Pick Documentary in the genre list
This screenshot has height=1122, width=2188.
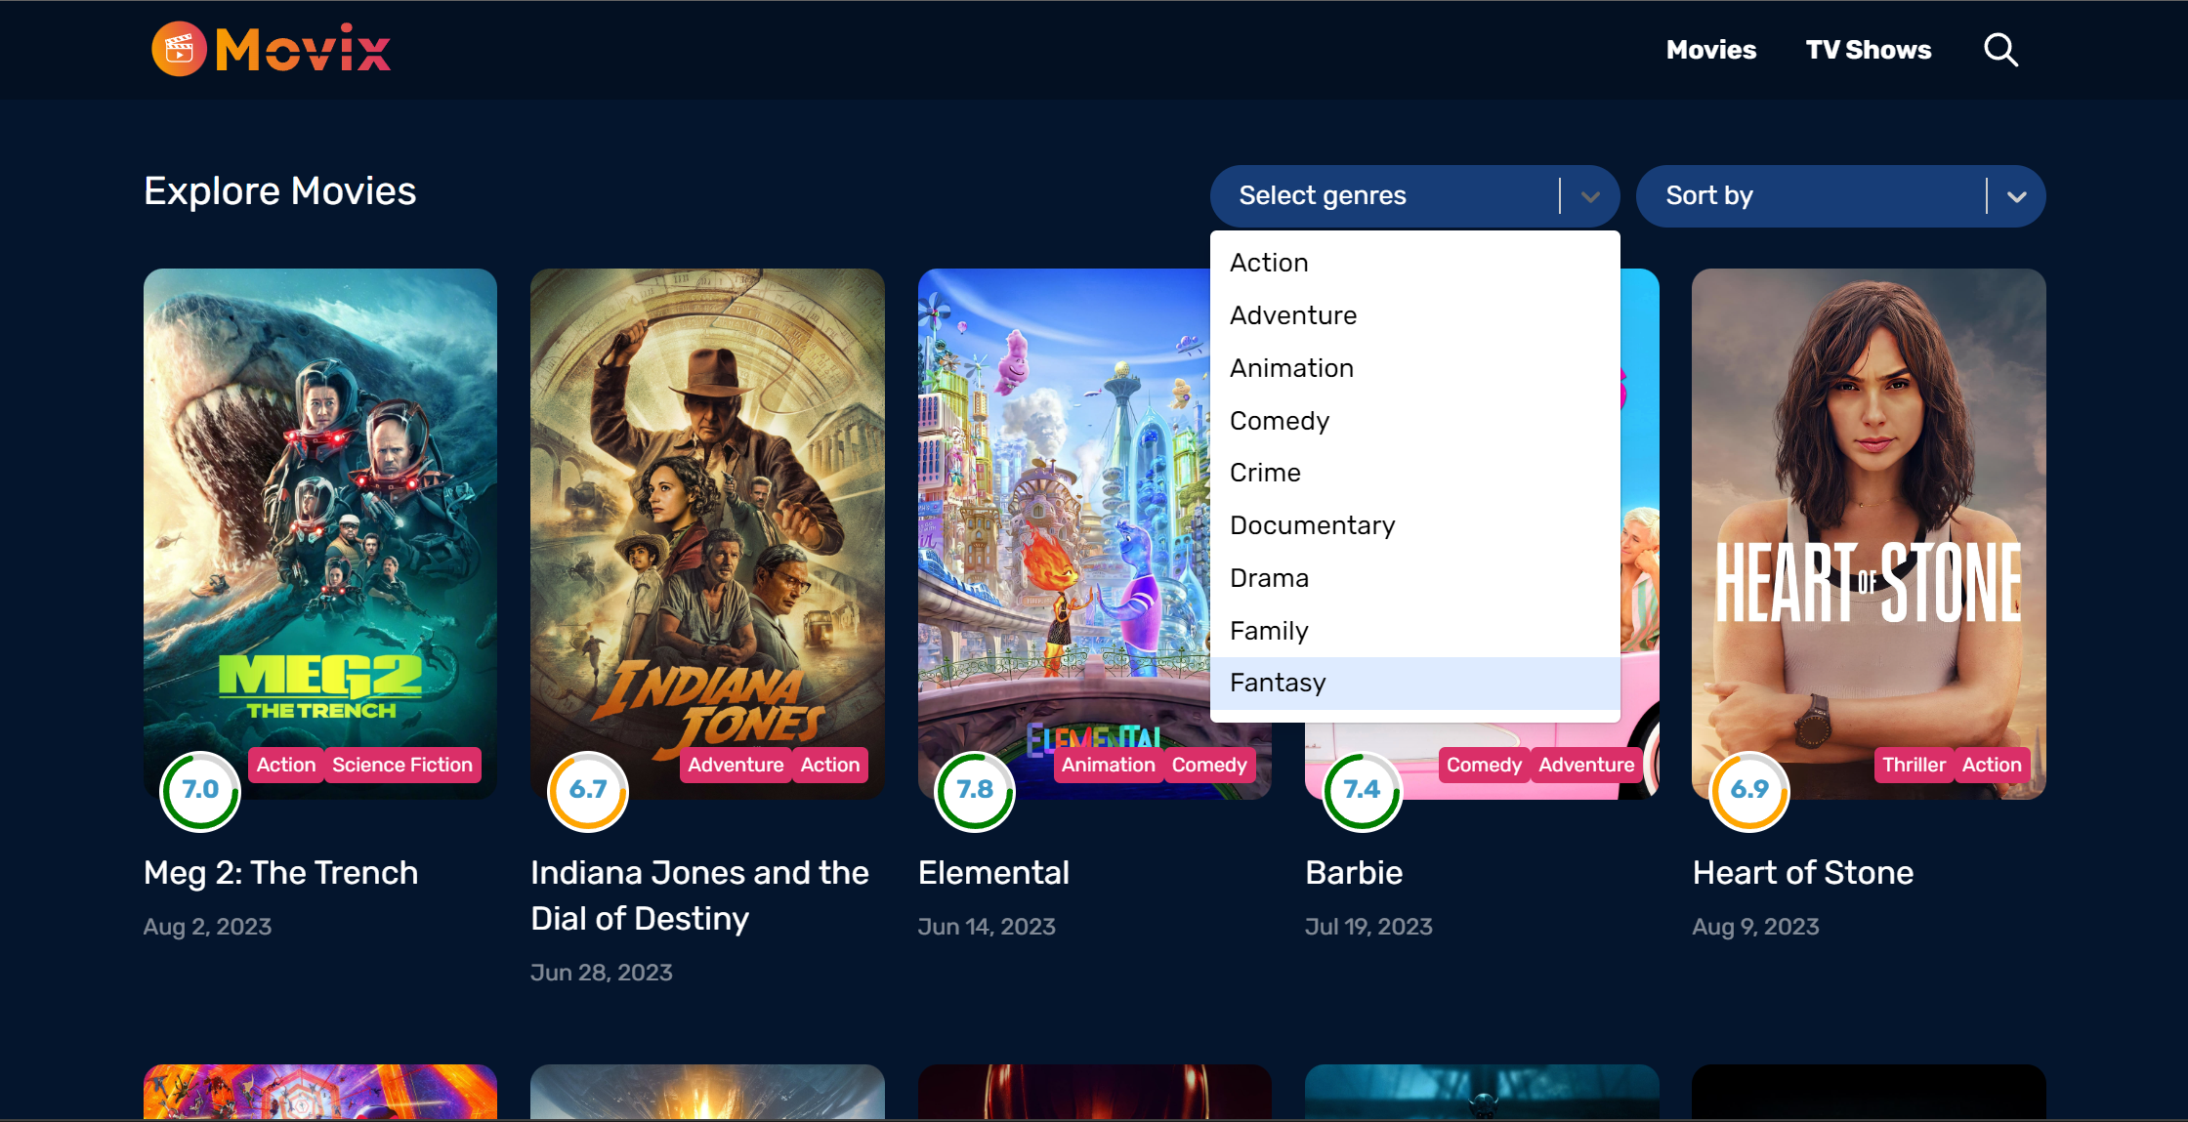coord(1312,525)
